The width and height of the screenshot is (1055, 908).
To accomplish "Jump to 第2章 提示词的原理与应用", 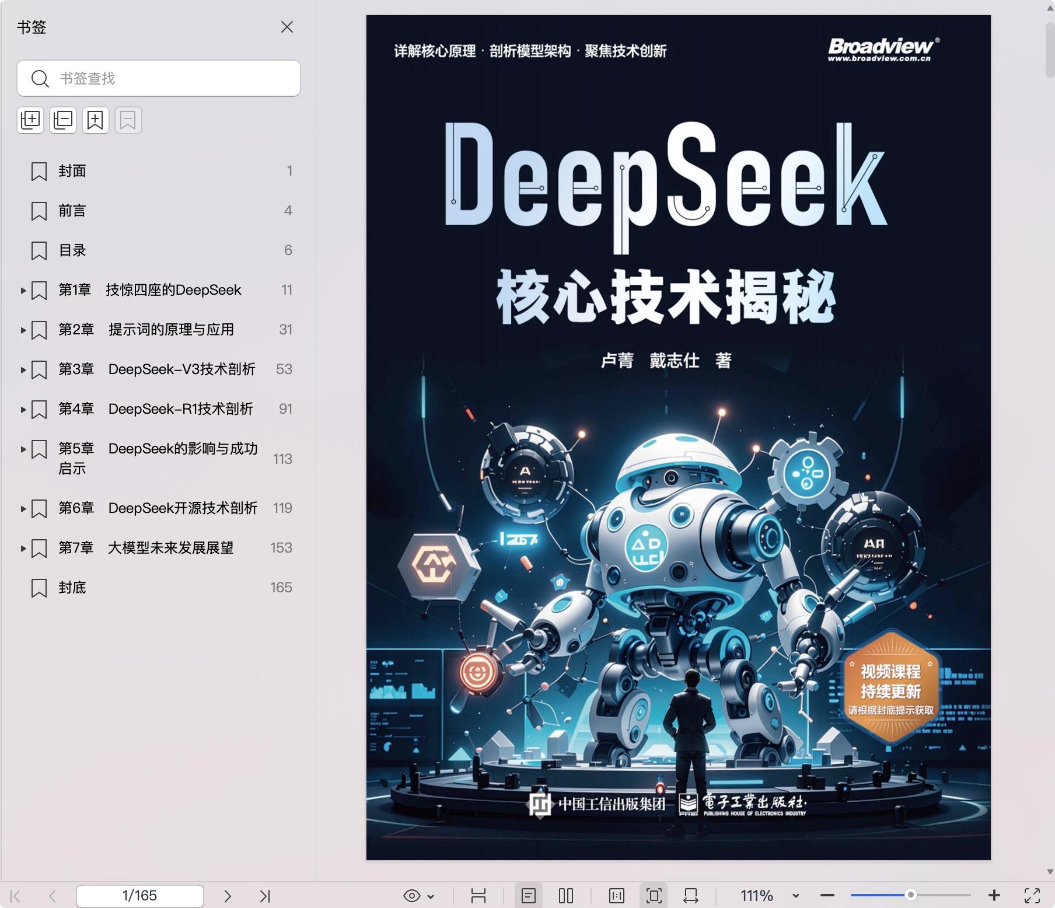I will [x=146, y=330].
